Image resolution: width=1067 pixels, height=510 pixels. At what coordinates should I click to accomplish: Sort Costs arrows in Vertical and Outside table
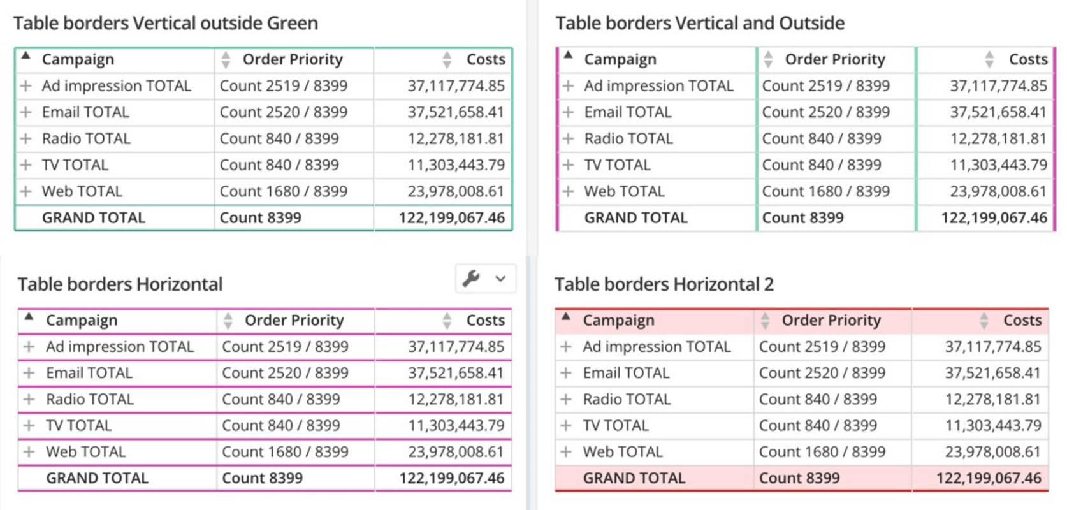(989, 60)
